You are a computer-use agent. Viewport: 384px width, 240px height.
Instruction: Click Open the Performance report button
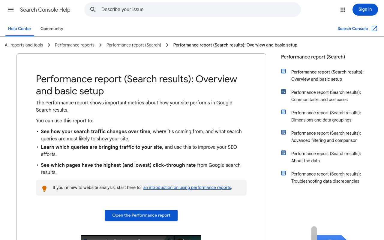pyautogui.click(x=141, y=215)
